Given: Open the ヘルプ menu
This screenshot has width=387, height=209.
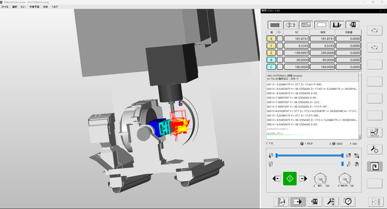Looking at the screenshot, I should click(x=55, y=7).
